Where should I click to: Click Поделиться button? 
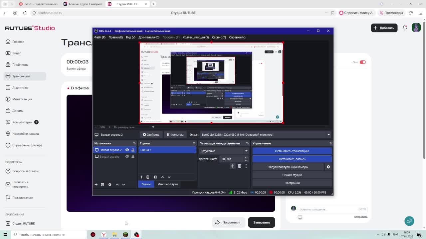228,222
